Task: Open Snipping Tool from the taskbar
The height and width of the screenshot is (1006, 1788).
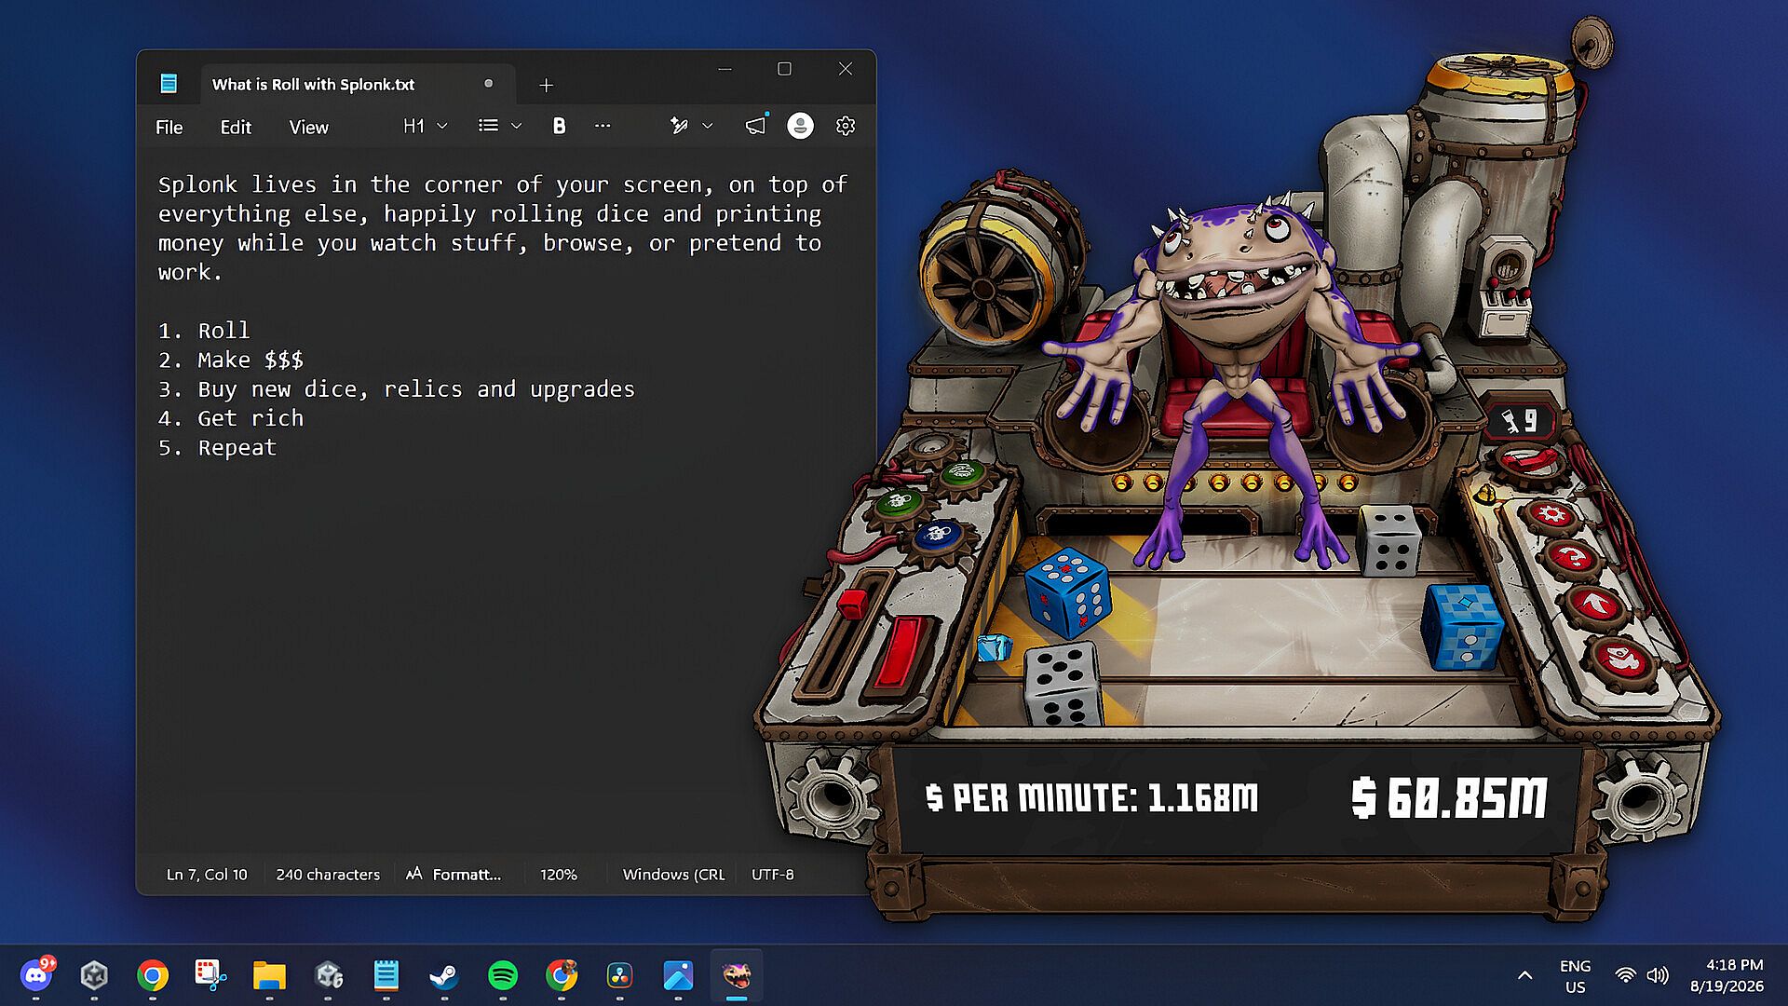Action: click(x=210, y=975)
